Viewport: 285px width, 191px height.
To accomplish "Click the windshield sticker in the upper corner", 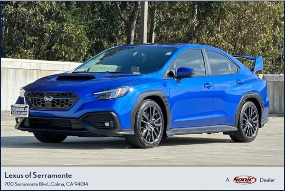I will (169, 53).
